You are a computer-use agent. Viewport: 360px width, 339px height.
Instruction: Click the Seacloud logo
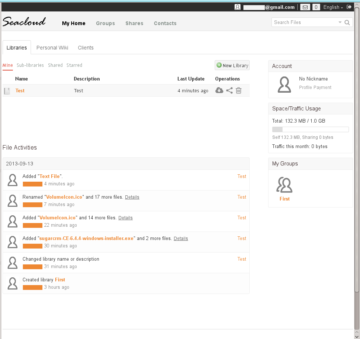point(24,22)
